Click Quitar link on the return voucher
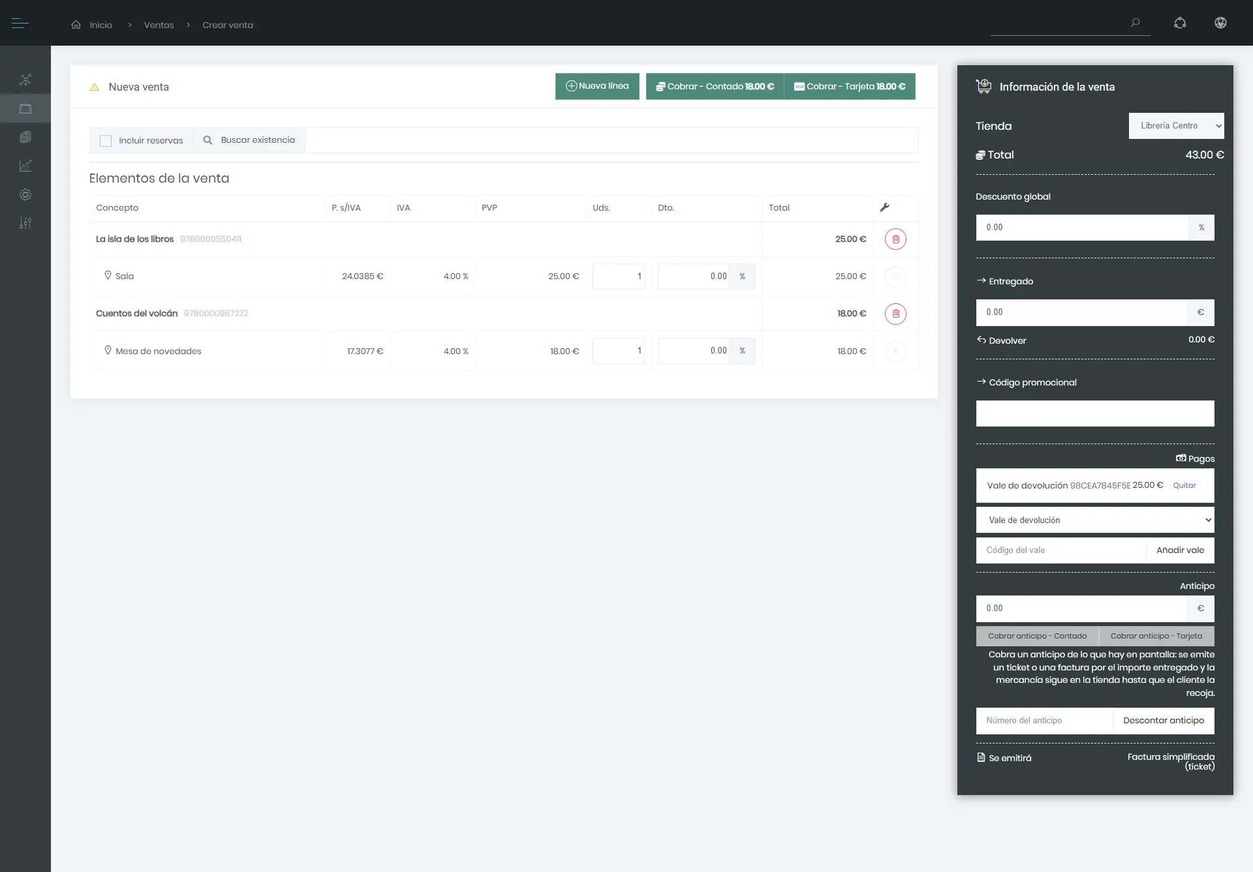The height and width of the screenshot is (872, 1253). 1184,485
